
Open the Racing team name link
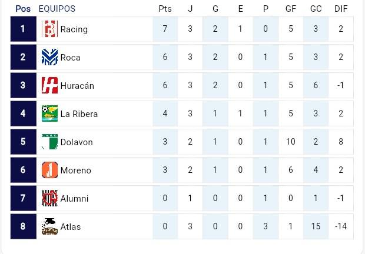tap(74, 29)
